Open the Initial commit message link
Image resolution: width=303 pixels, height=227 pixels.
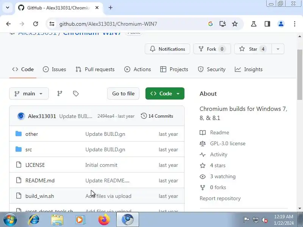101,165
